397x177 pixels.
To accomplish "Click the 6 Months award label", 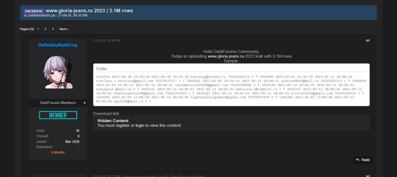I will click(x=58, y=152).
